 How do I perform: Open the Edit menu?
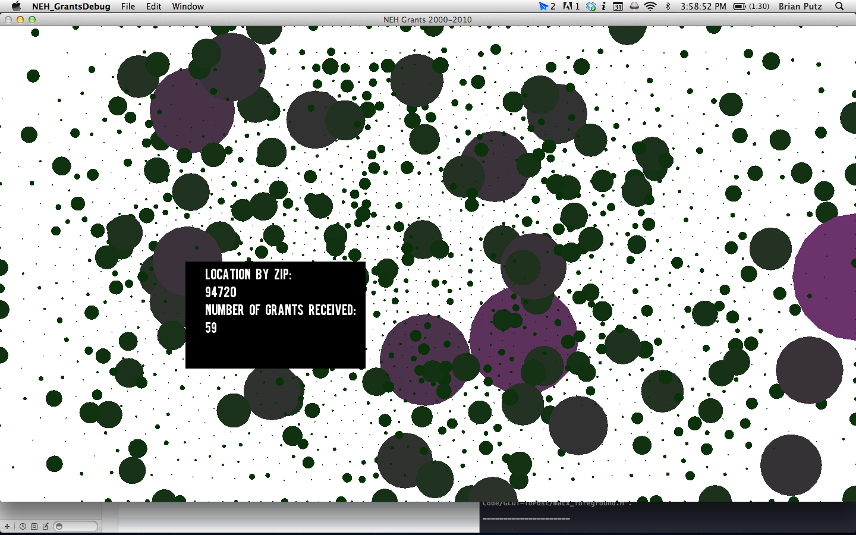pos(153,6)
